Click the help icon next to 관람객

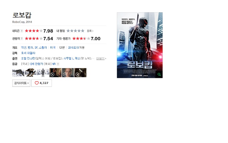tap(22, 39)
